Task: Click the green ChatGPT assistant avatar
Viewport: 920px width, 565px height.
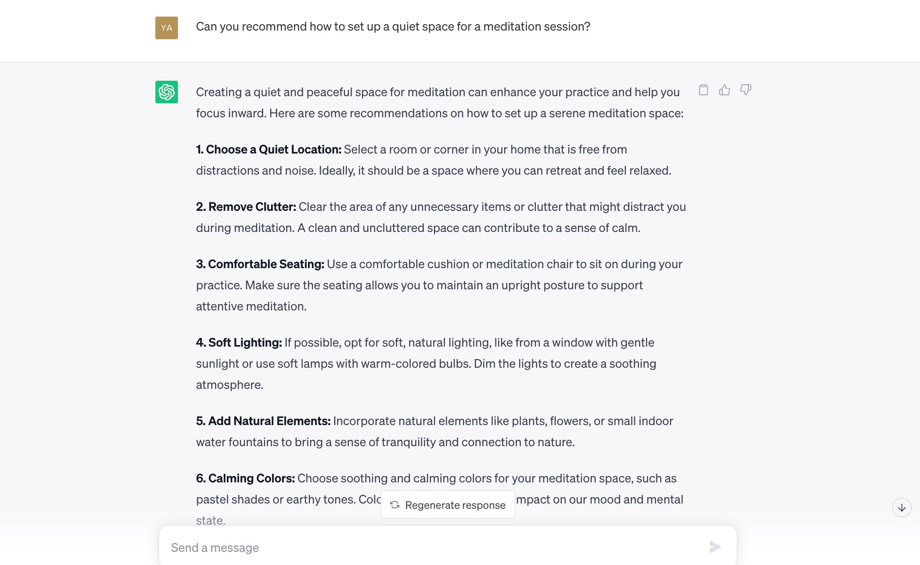Action: click(x=166, y=92)
